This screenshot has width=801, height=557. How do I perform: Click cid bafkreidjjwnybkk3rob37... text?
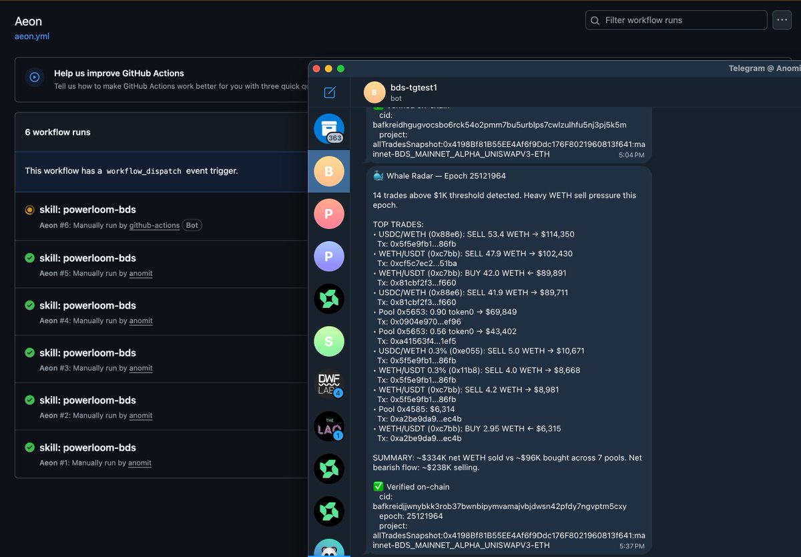[499, 506]
